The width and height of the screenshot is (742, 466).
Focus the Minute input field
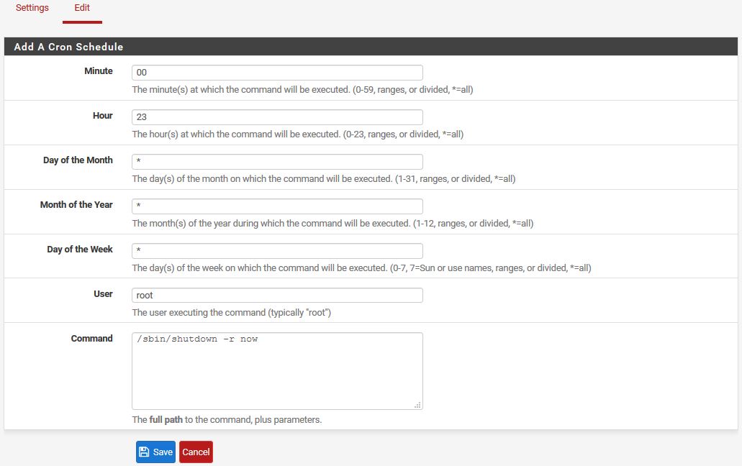coord(277,73)
